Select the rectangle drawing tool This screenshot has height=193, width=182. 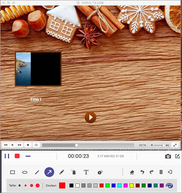click(x=12, y=172)
